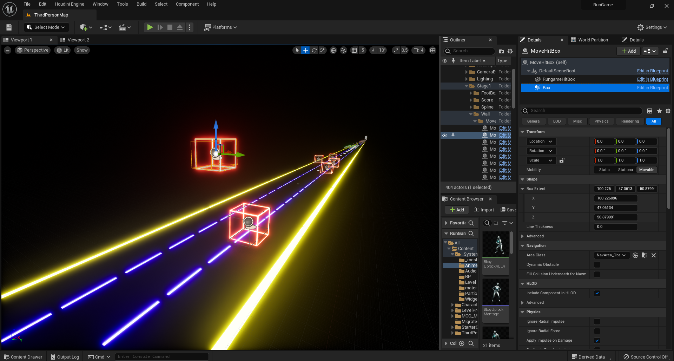This screenshot has width=674, height=361.
Task: Toggle visibility eye of selected Outliner actor
Action: pyautogui.click(x=445, y=135)
